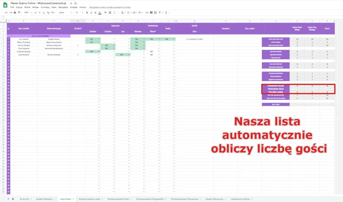Open vertical align options
The image size is (343, 202).
tap(129, 13)
